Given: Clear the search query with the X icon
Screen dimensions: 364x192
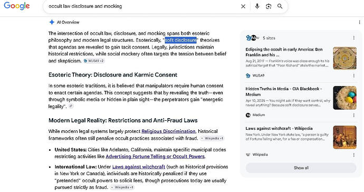Looking at the screenshot, I should pyautogui.click(x=243, y=6).
